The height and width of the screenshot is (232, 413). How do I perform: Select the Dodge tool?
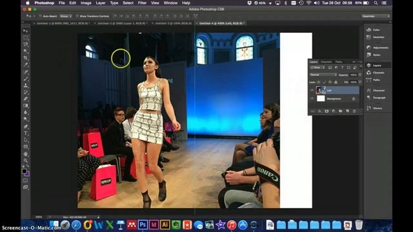(26, 119)
